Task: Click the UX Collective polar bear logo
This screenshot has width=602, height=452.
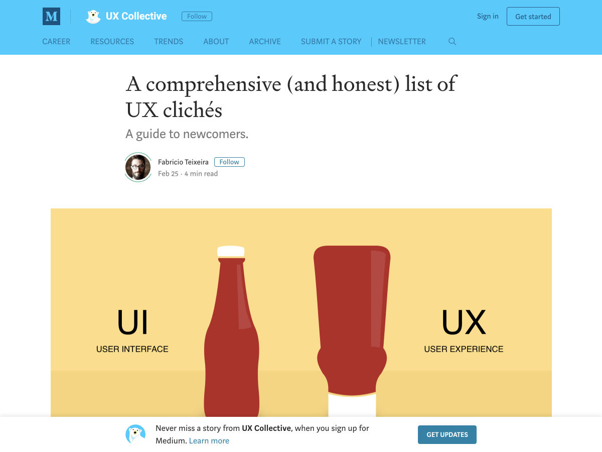Action: 93,17
